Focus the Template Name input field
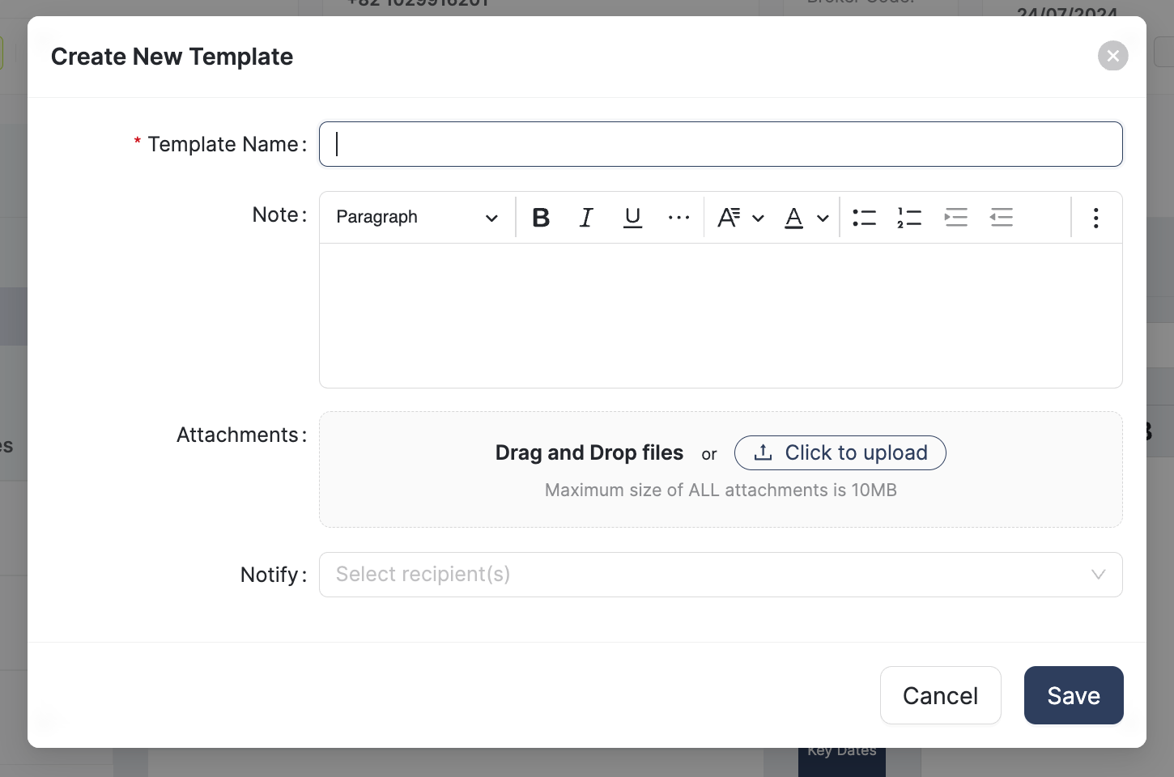Viewport: 1174px width, 777px height. pos(720,144)
